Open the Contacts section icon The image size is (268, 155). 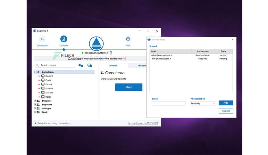pos(63,39)
